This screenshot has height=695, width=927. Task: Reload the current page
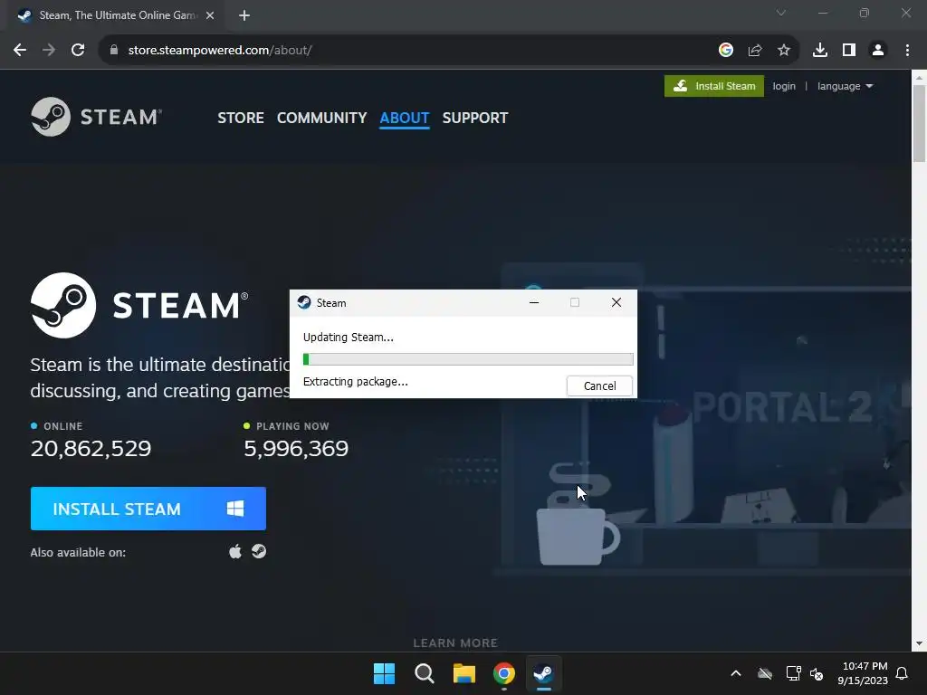point(78,51)
